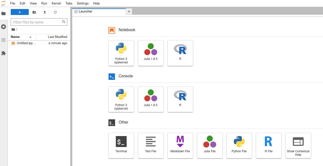The width and height of the screenshot is (323, 166).
Task: Click the Jupyter logo in menu bar
Action: click(x=3, y=3)
